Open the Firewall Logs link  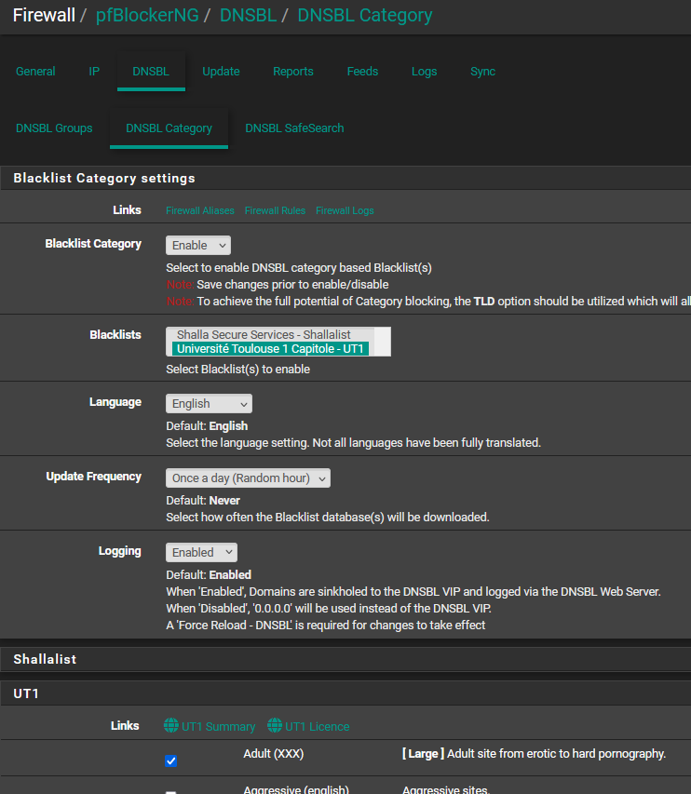point(345,210)
